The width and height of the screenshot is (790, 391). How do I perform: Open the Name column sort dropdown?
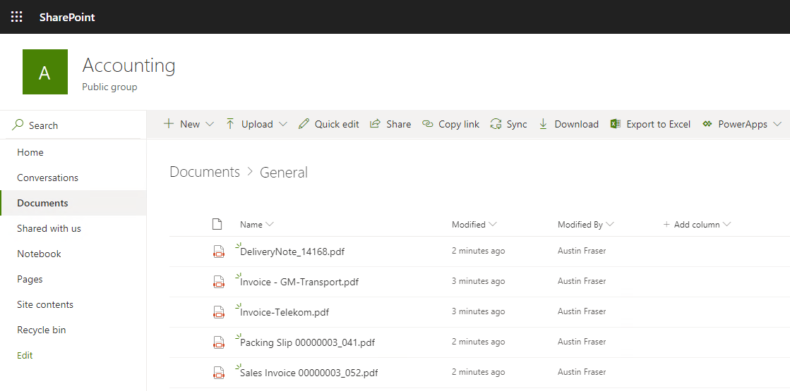tap(270, 225)
